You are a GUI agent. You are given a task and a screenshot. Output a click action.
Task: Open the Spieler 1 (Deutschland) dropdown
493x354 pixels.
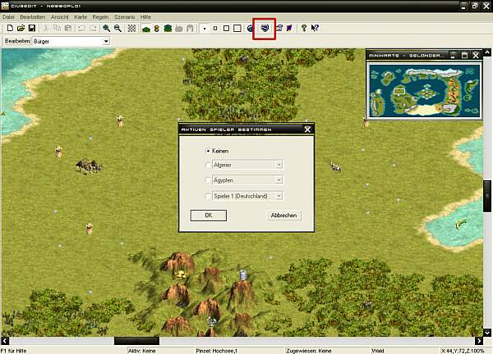(279, 196)
